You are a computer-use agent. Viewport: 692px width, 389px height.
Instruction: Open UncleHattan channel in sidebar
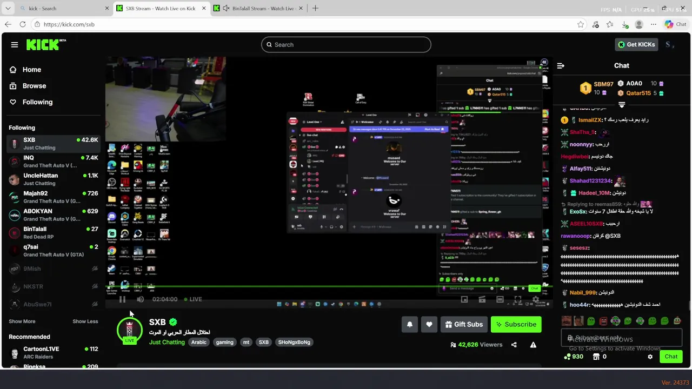click(53, 179)
